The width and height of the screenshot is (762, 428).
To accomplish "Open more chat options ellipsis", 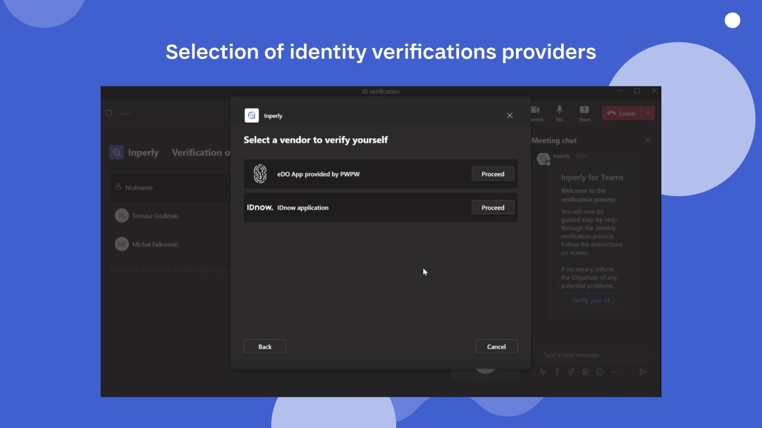I will [x=614, y=372].
